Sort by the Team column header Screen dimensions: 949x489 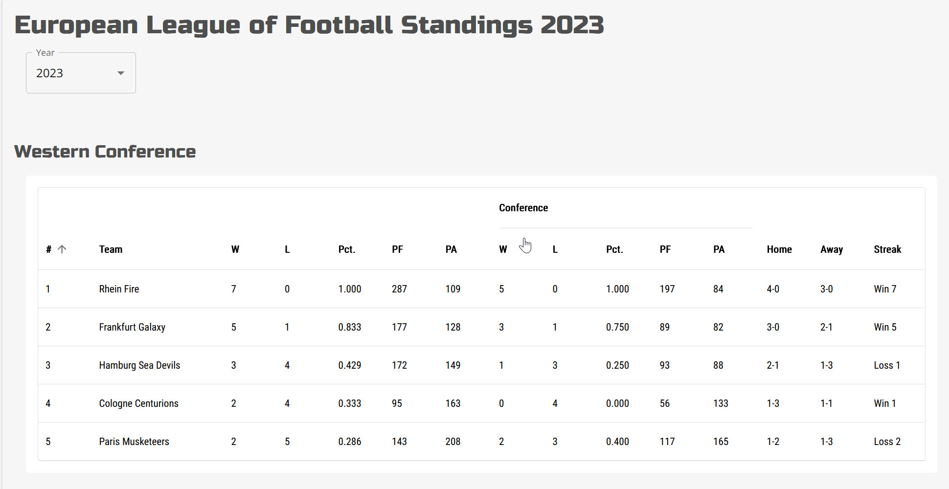coord(111,249)
